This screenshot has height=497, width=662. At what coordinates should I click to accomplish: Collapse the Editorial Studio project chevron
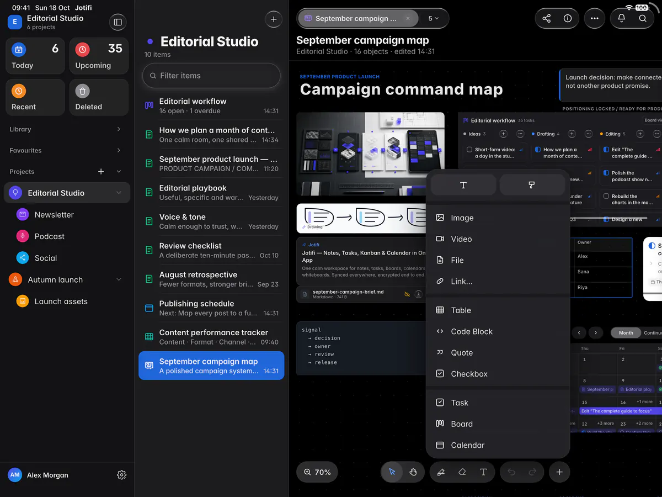coord(119,193)
